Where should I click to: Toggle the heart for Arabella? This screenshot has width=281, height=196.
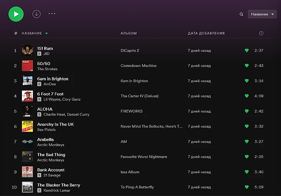[x=247, y=141]
